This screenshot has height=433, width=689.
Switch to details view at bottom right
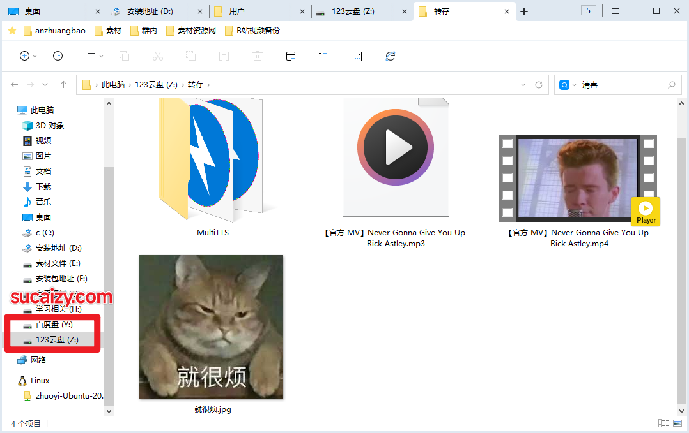pyautogui.click(x=663, y=423)
